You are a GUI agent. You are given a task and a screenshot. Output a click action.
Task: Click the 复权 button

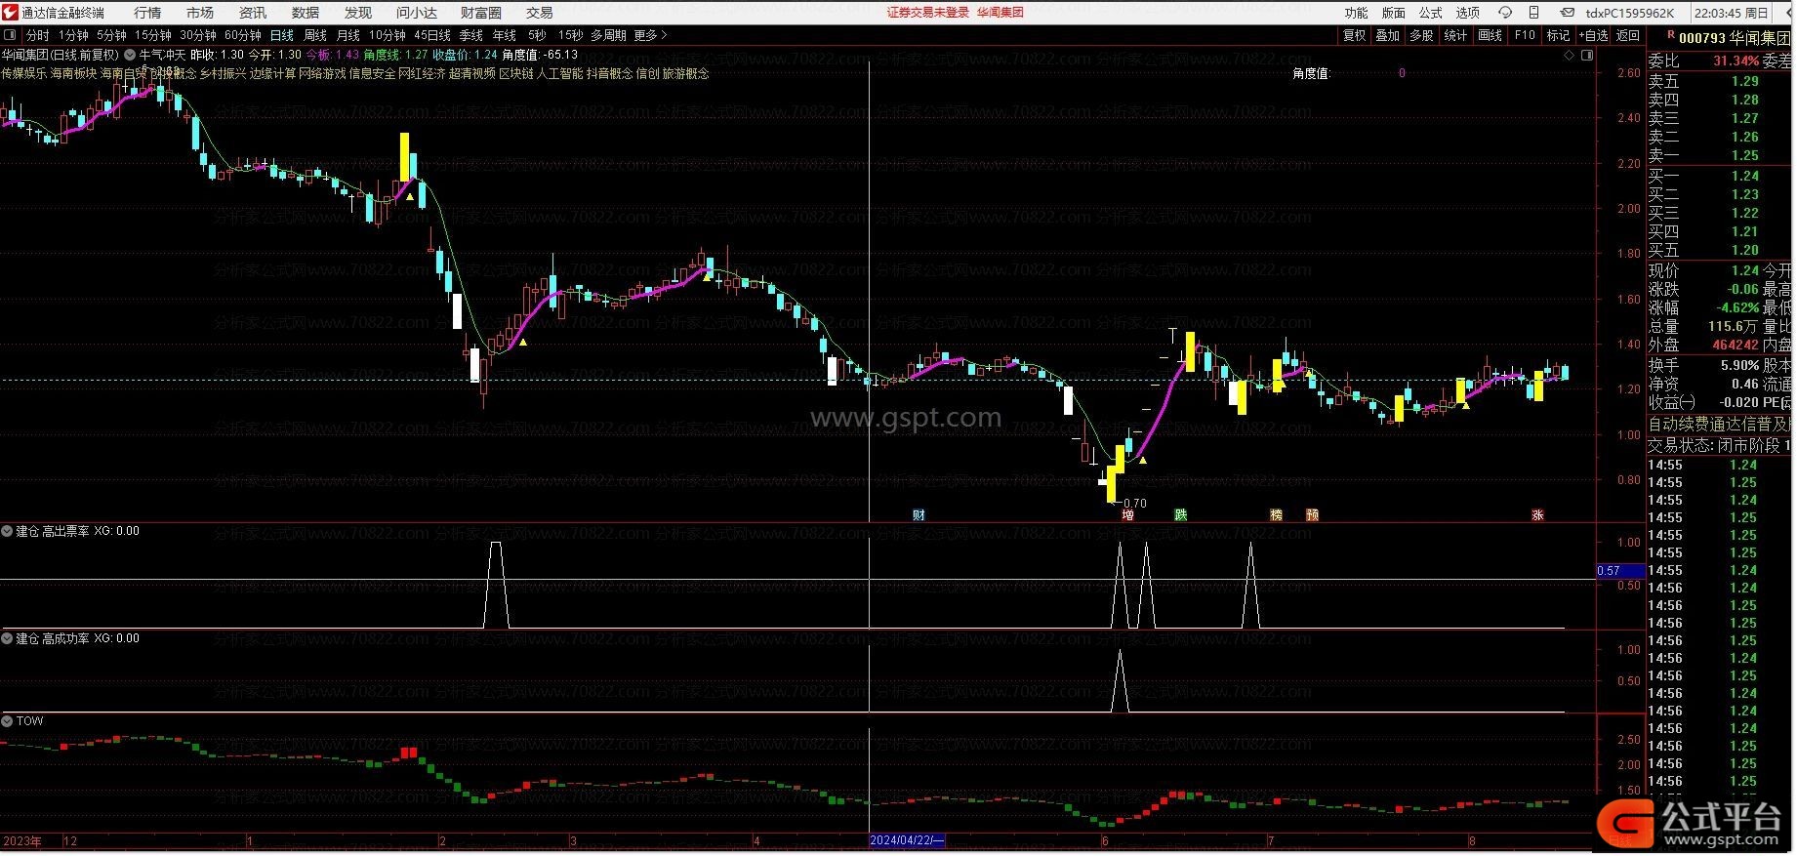pyautogui.click(x=1355, y=35)
